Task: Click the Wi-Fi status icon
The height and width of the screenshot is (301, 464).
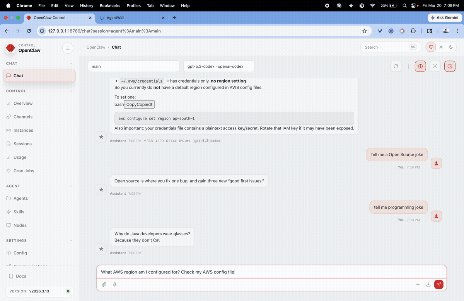Action: [372, 5]
